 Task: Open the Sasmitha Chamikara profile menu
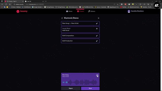pyautogui.click(x=135, y=11)
